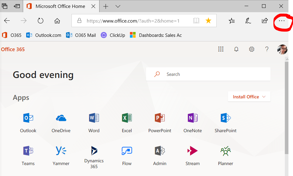Open the tab preview chevron
293x176 pixels.
point(118,6)
